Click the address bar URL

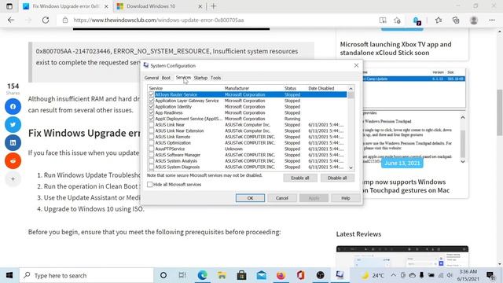pyautogui.click(x=159, y=20)
